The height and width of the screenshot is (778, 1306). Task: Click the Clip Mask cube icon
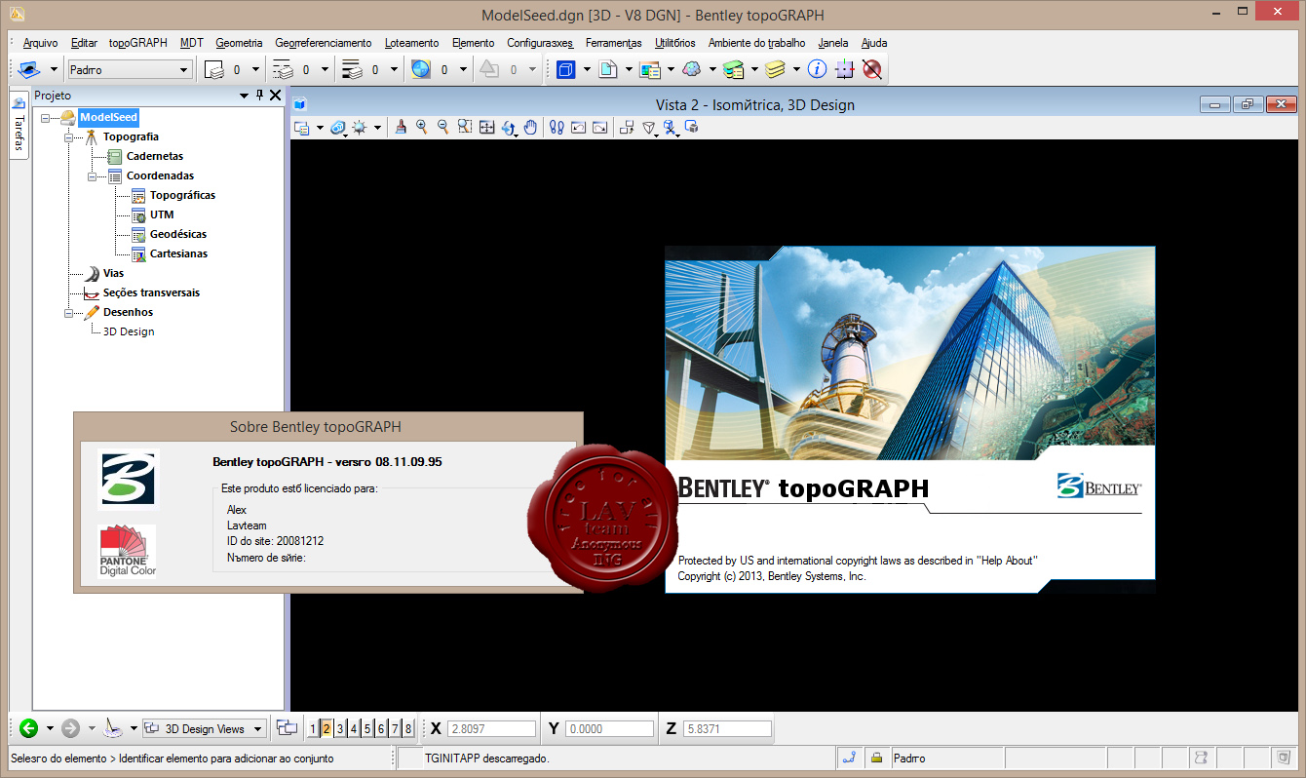click(x=691, y=128)
